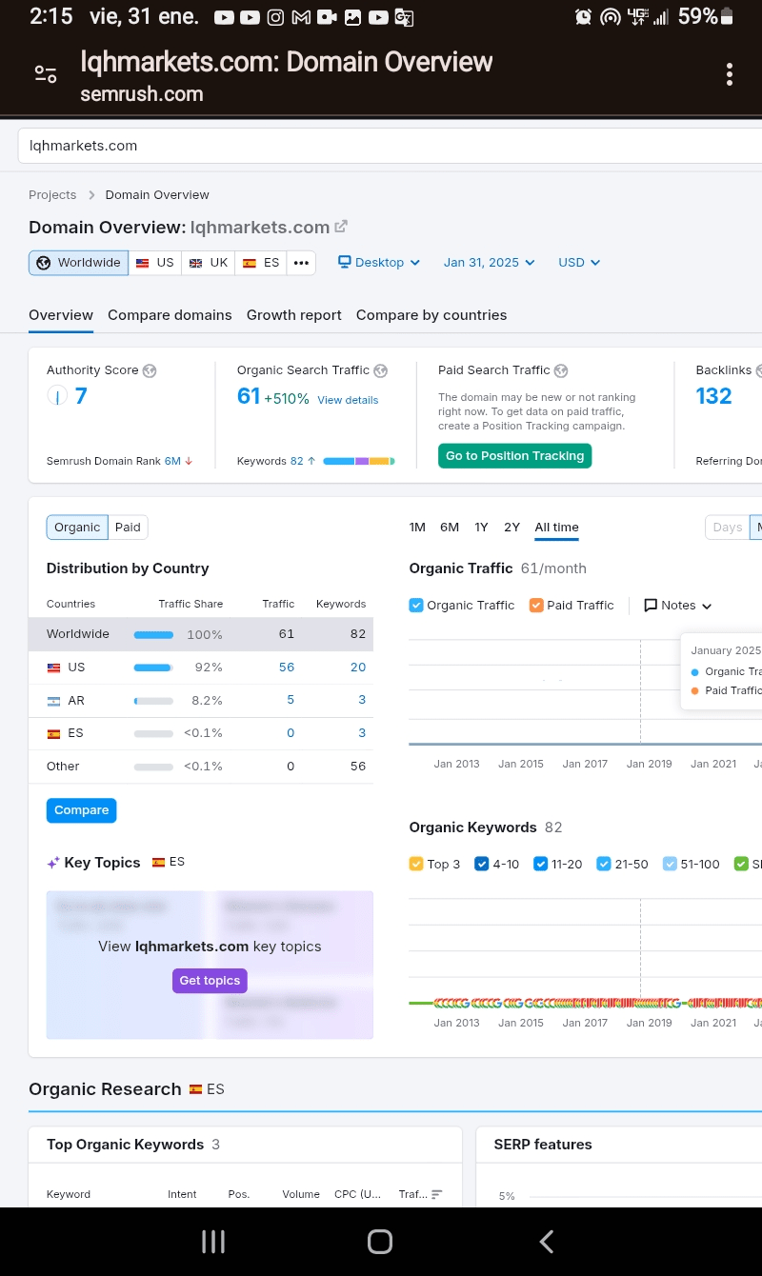
Task: Expand the Desktop device dropdown
Action: 379,263
